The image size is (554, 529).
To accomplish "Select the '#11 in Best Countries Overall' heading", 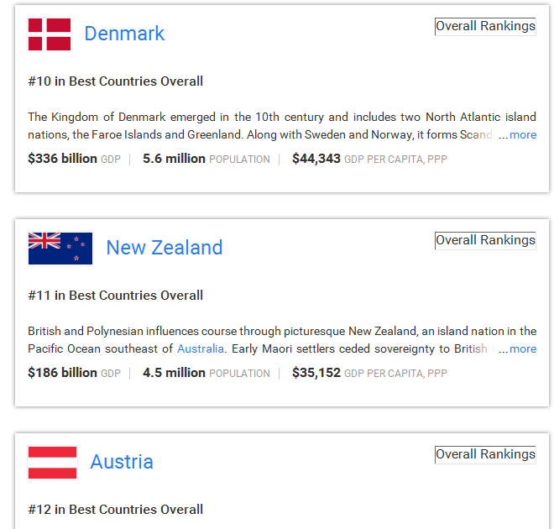I will (116, 296).
